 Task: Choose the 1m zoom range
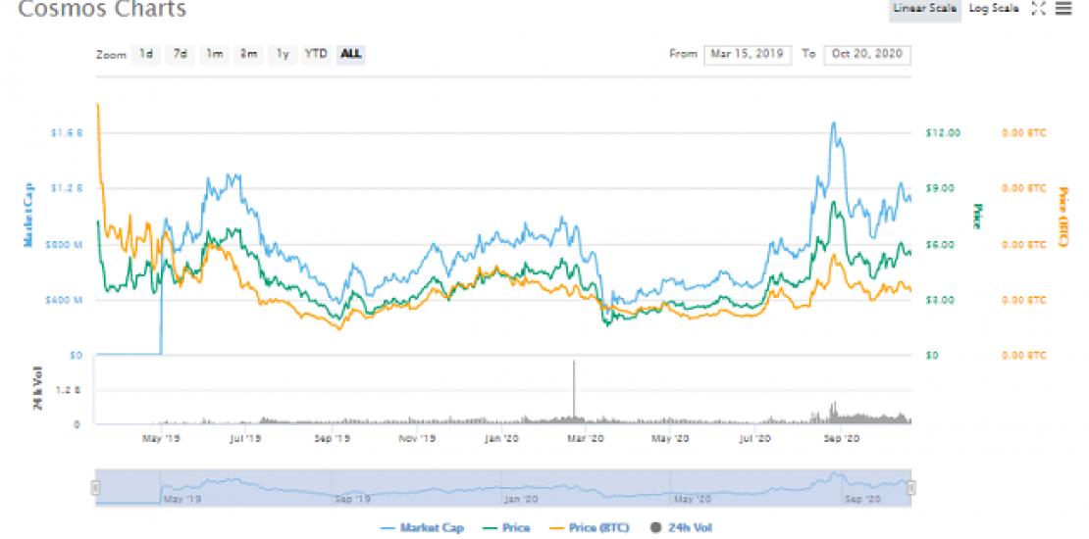pos(215,54)
